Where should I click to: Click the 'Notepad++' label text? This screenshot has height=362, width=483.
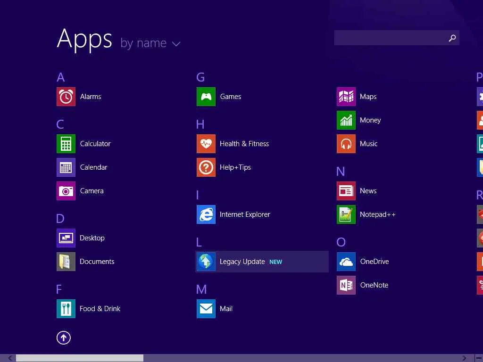pyautogui.click(x=378, y=214)
